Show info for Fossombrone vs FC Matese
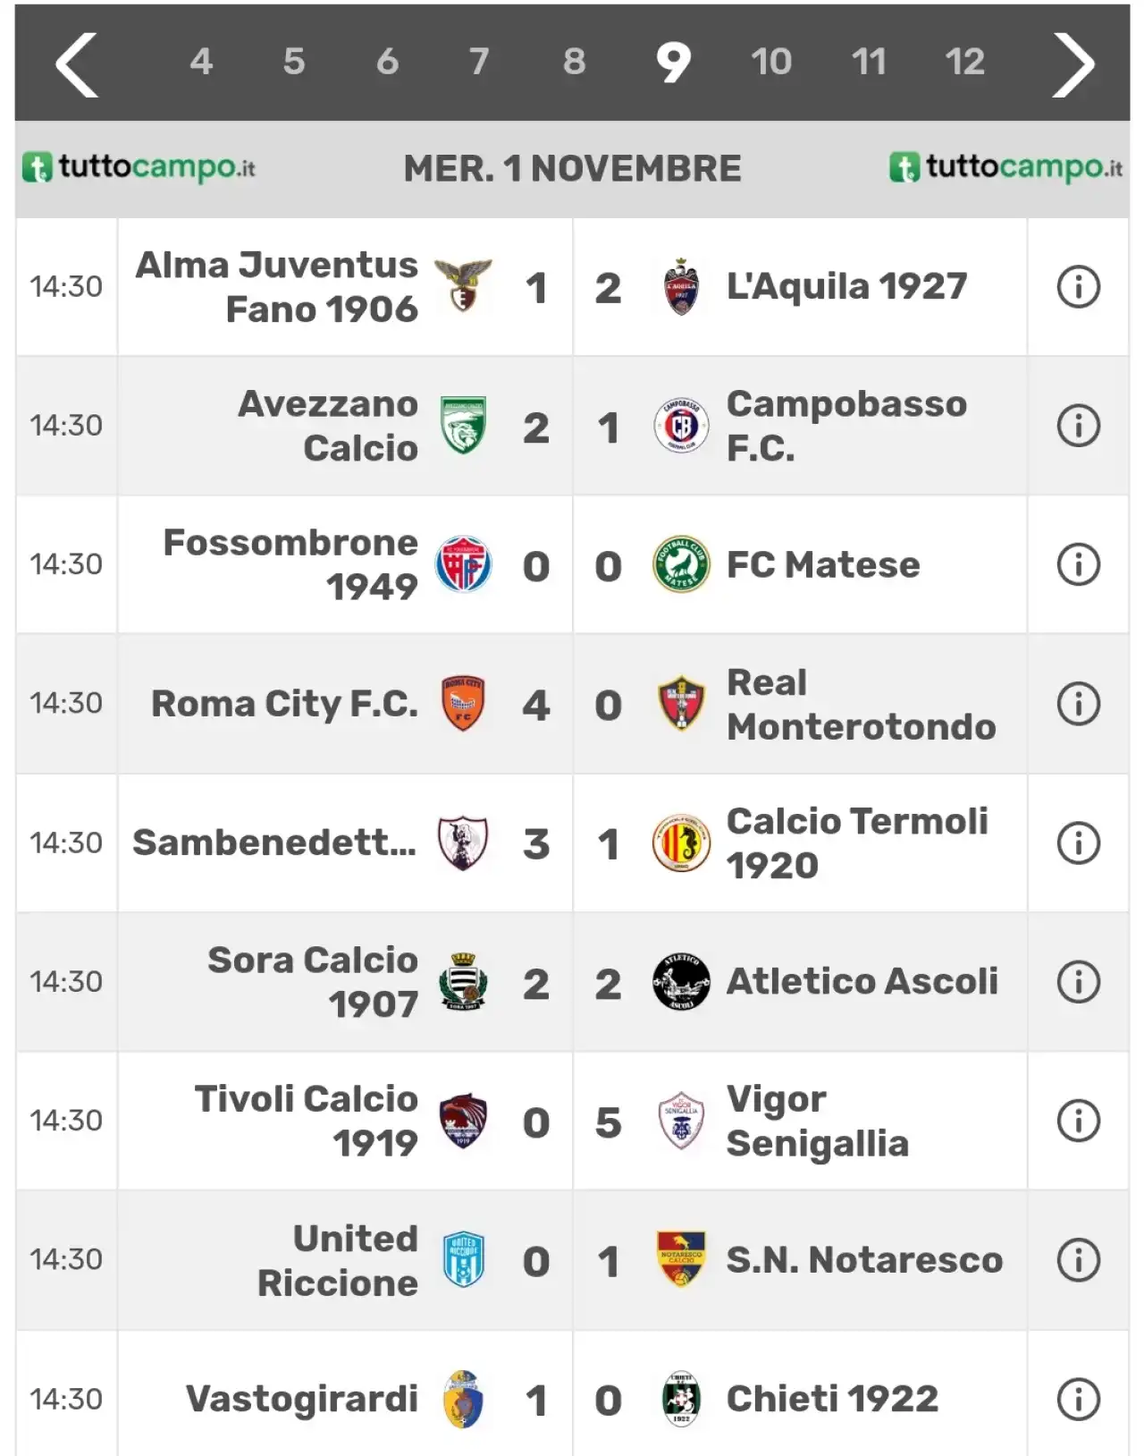Viewport: 1144px width, 1456px height. (1078, 564)
